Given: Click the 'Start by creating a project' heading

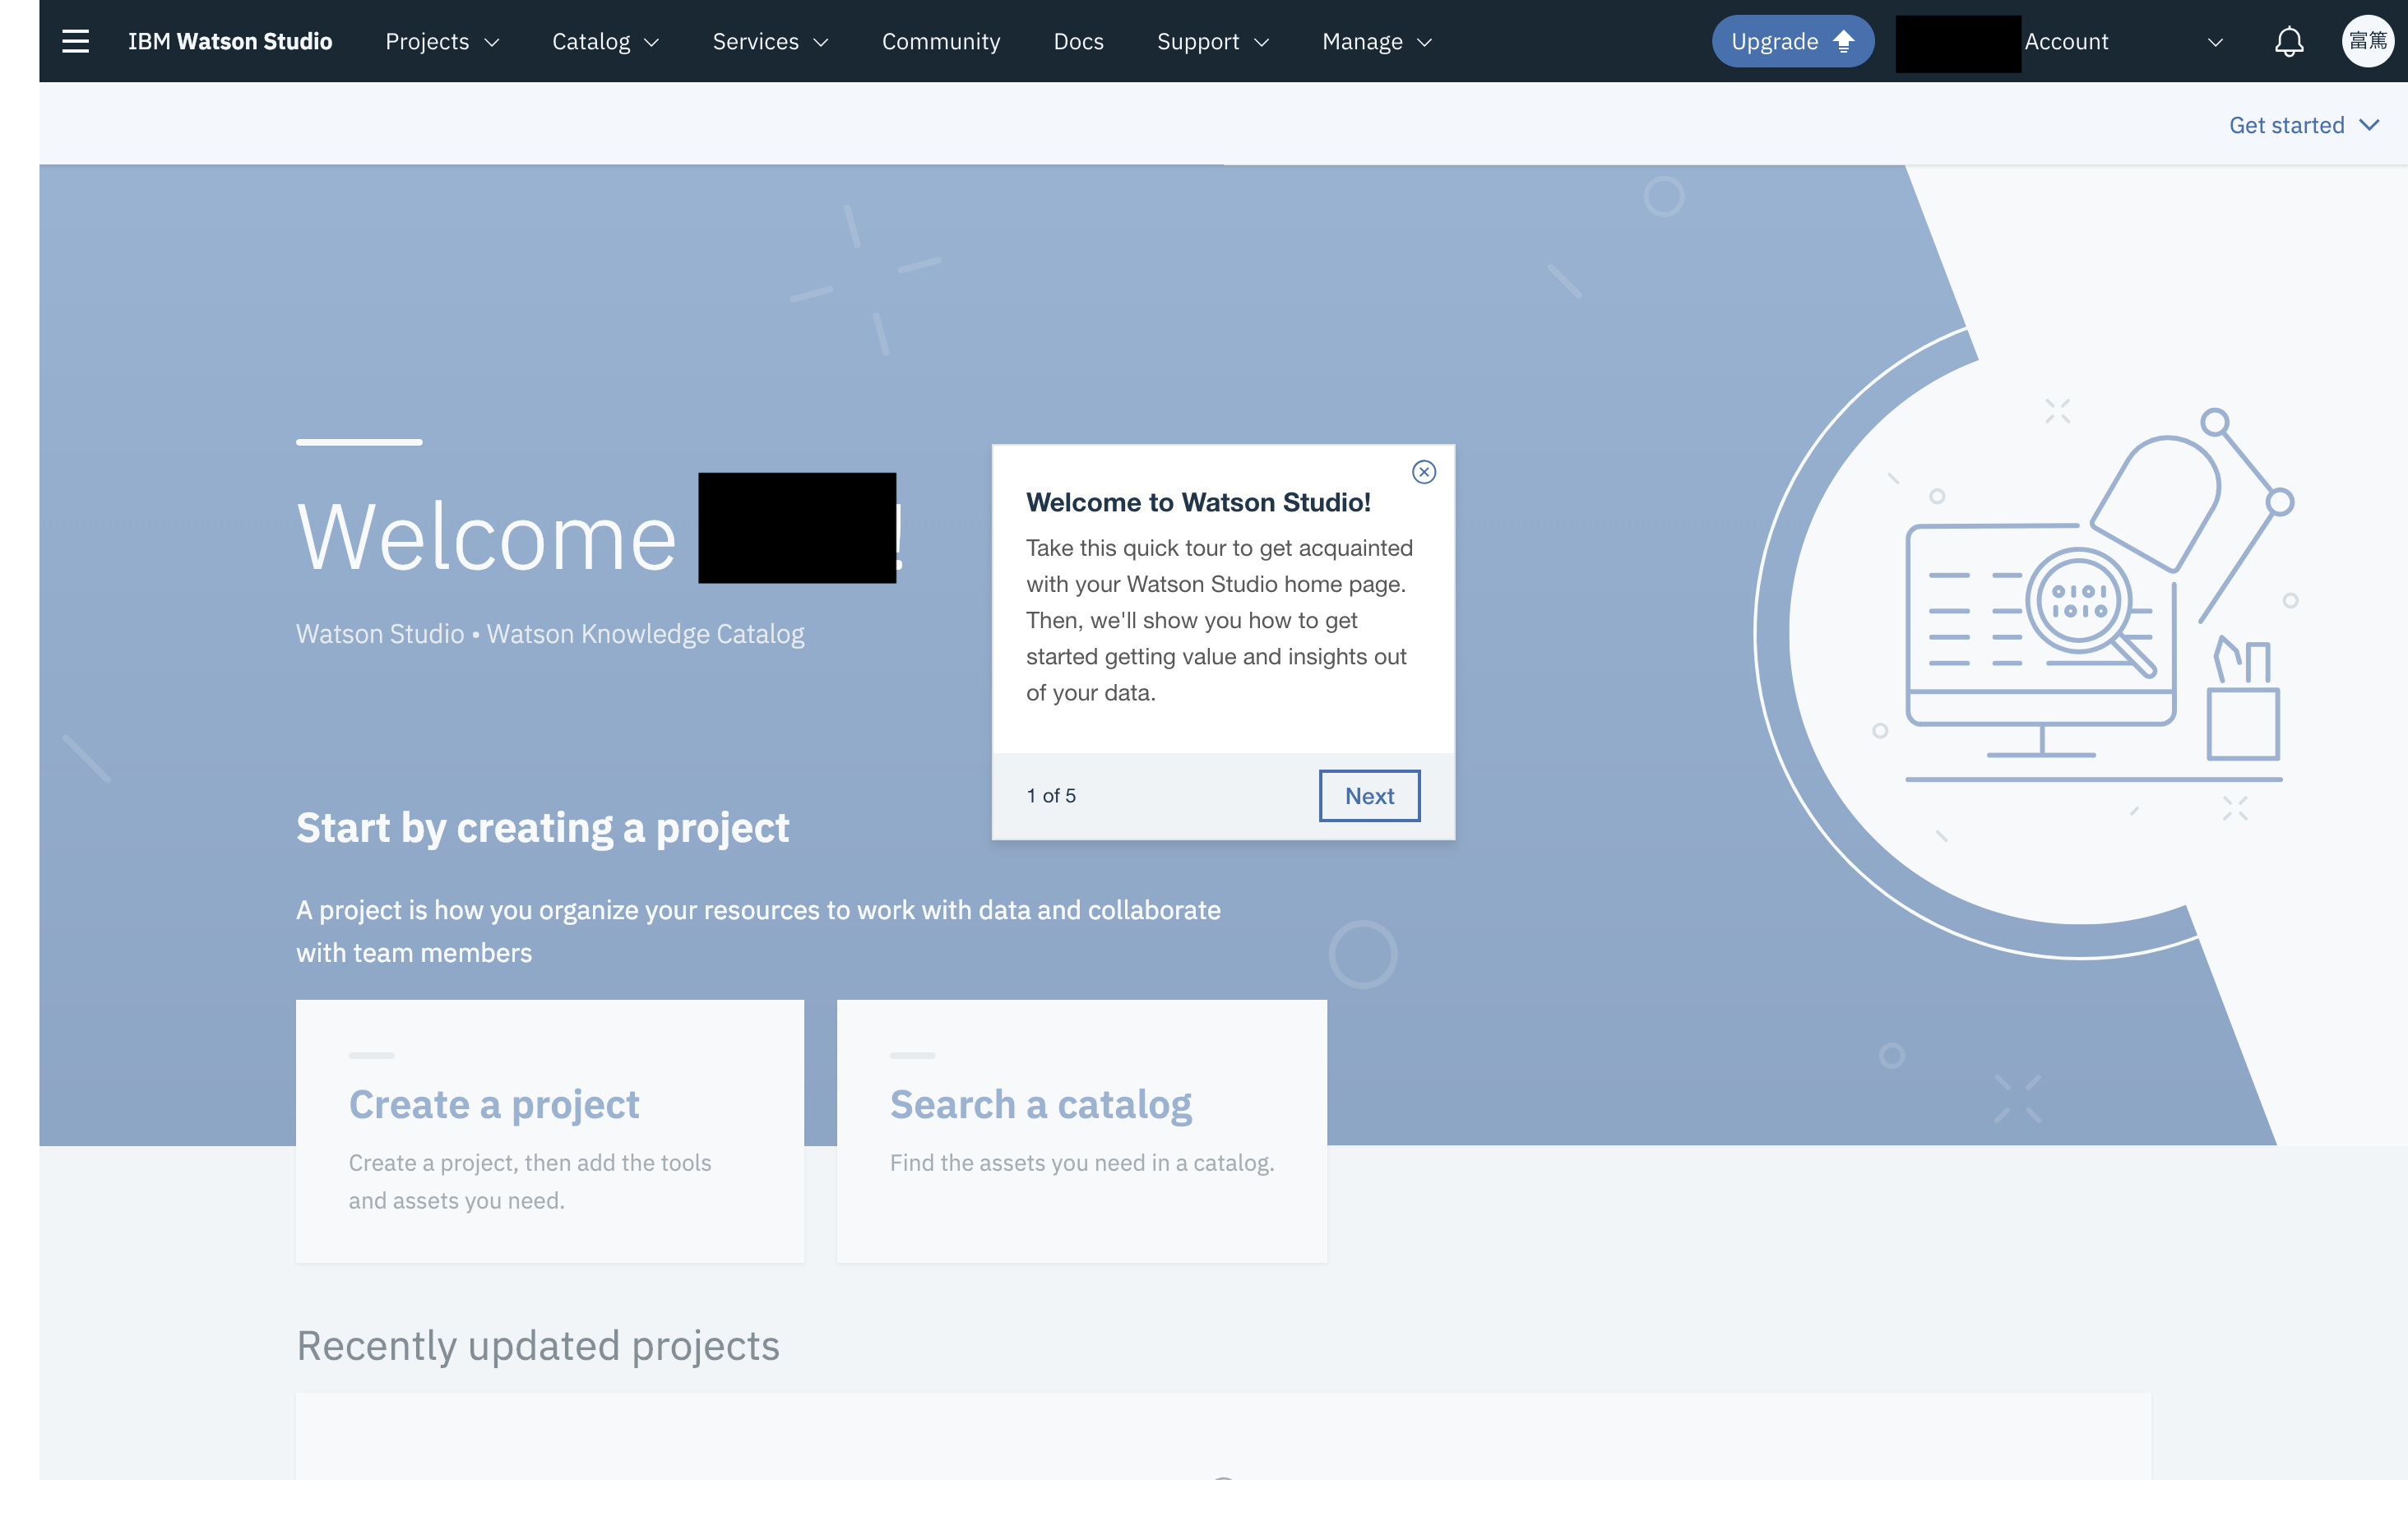Looking at the screenshot, I should [x=542, y=828].
